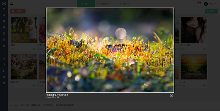Close the lightbox with the X icon

point(171,96)
